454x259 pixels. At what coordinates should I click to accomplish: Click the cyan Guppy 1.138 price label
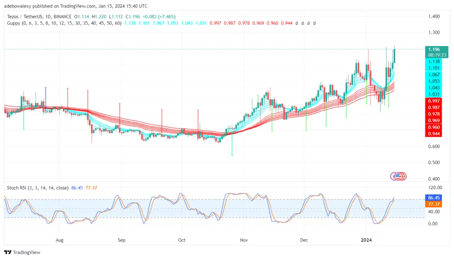point(434,62)
